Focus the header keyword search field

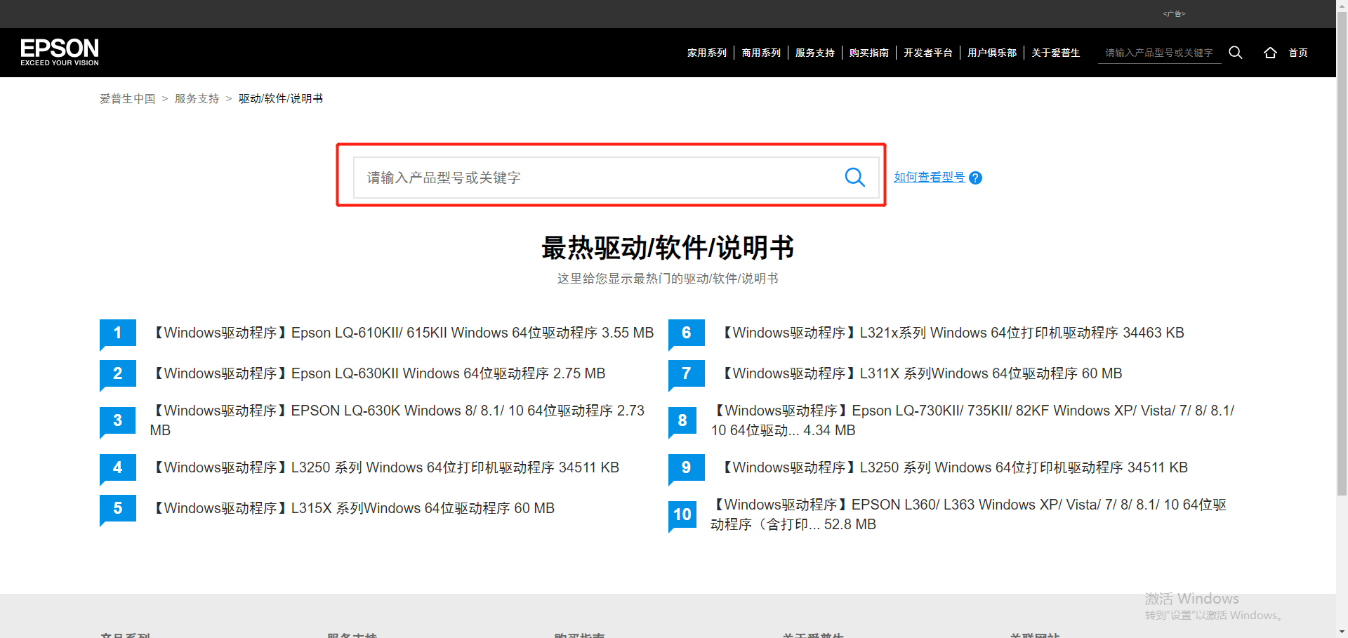coord(1158,53)
